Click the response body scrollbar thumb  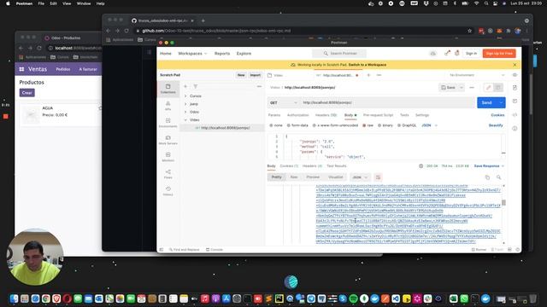point(503,203)
